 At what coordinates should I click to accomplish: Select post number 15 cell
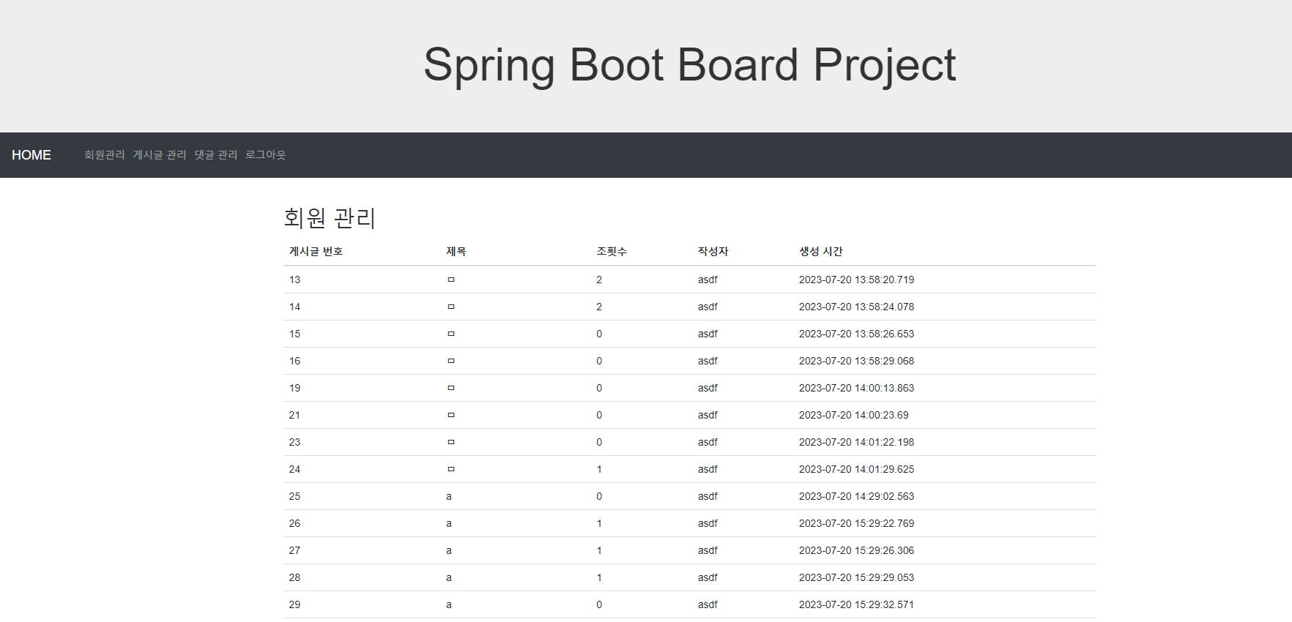[295, 334]
